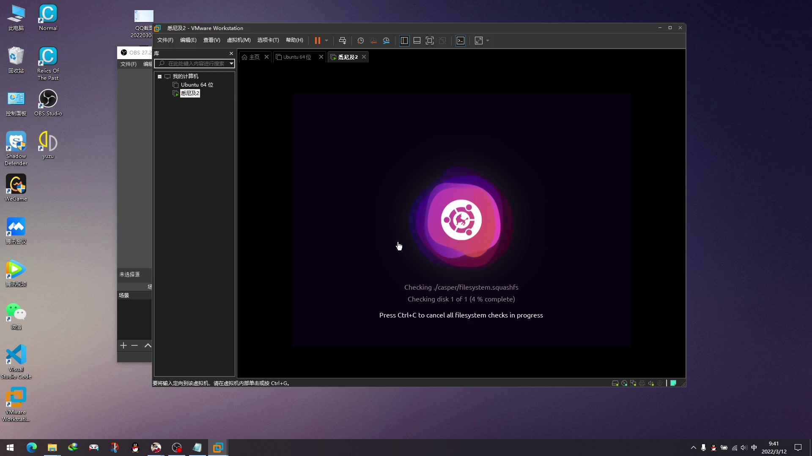812x456 pixels.
Task: Close the Ubuntu 64 位 tab
Action: 321,57
